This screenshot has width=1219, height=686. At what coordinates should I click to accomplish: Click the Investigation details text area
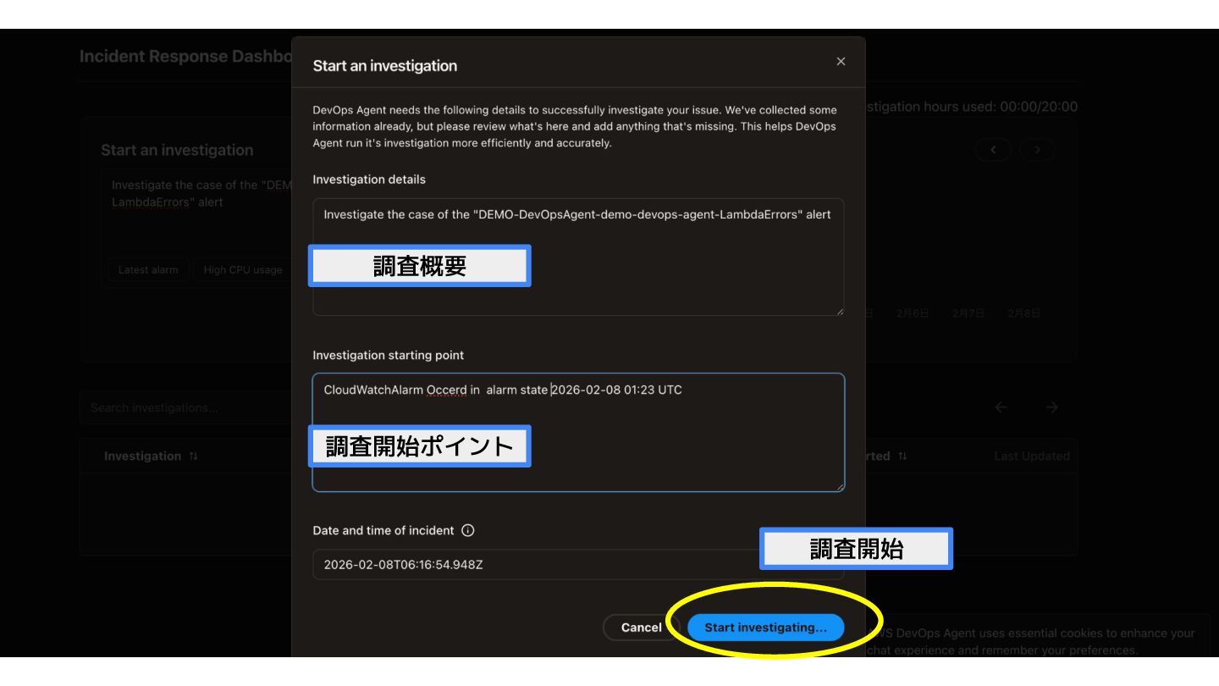578,257
